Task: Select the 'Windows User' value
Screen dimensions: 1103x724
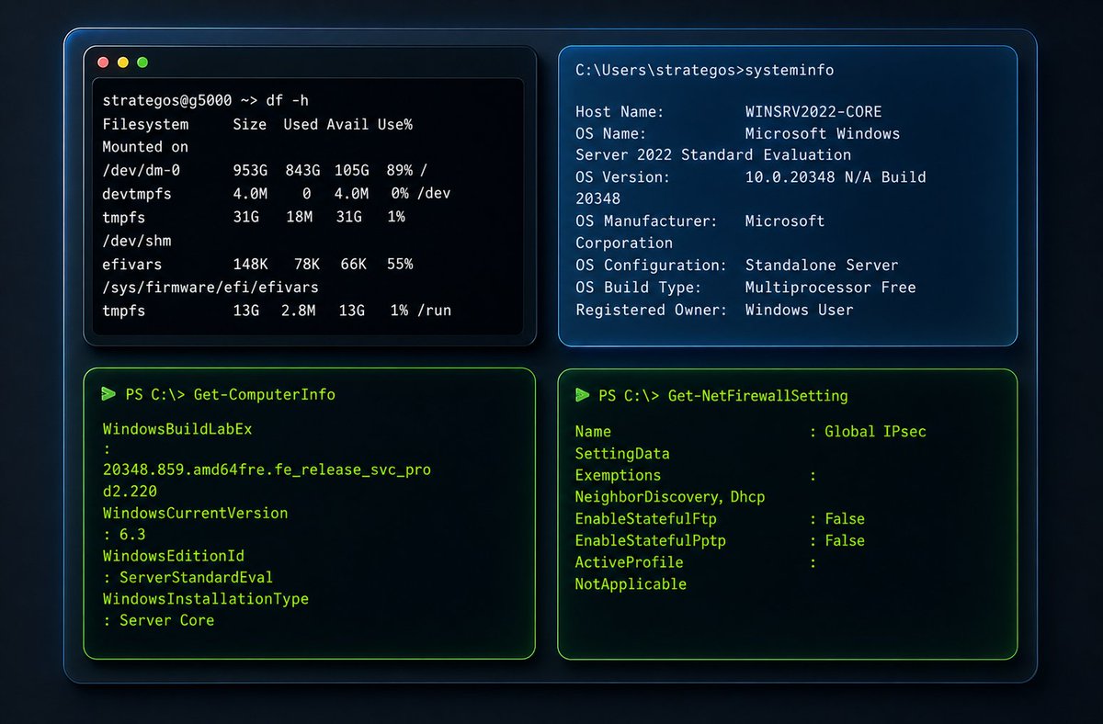Action: (799, 310)
